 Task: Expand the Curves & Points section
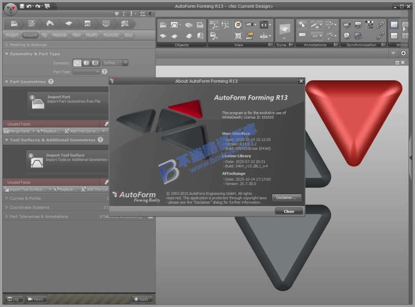click(7, 198)
